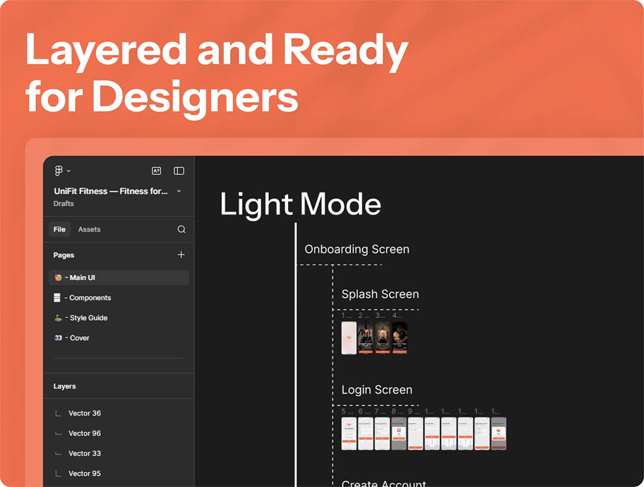
Task: Open the Main UI page
Action: coord(82,278)
